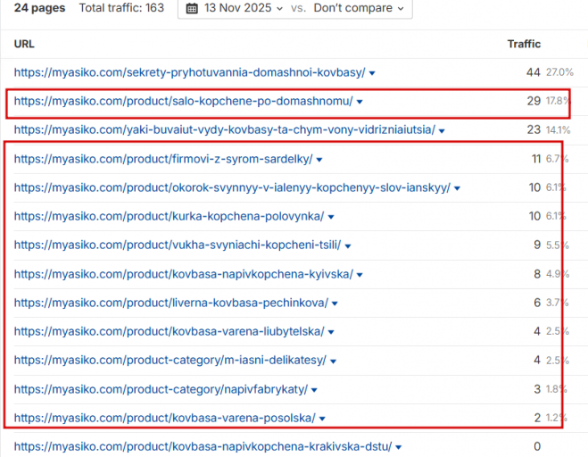Open kurka-kopchena-polovynka product link

169,216
